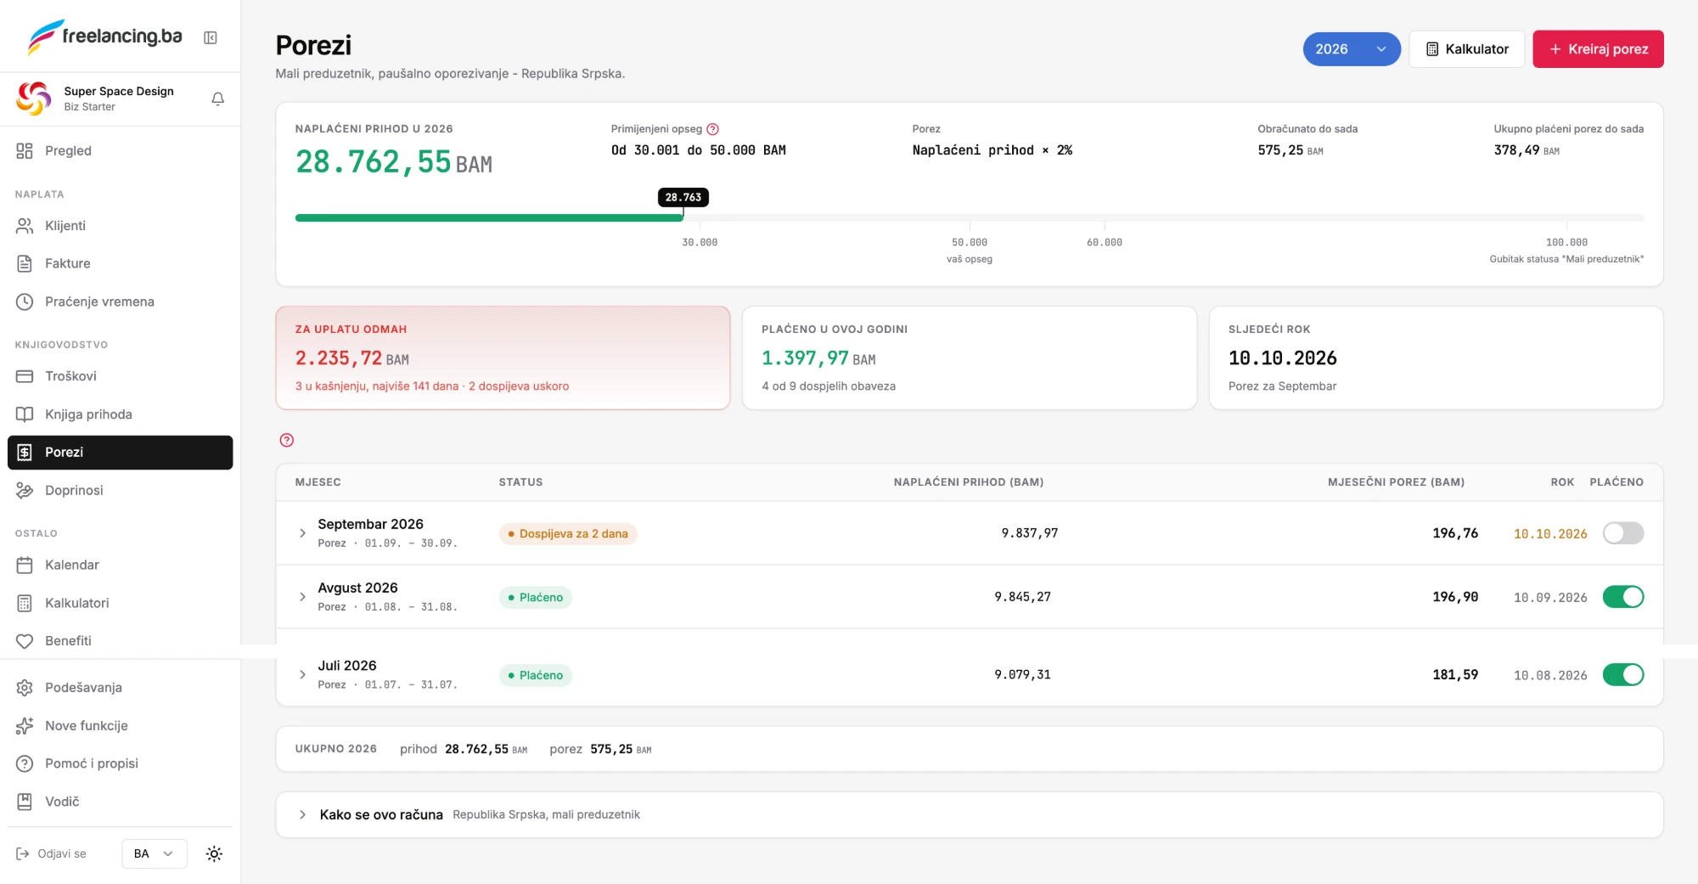Click the Kalendar calendar icon
The height and width of the screenshot is (884, 1698).
[25, 565]
